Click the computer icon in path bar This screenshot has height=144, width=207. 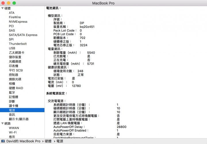point(3,141)
